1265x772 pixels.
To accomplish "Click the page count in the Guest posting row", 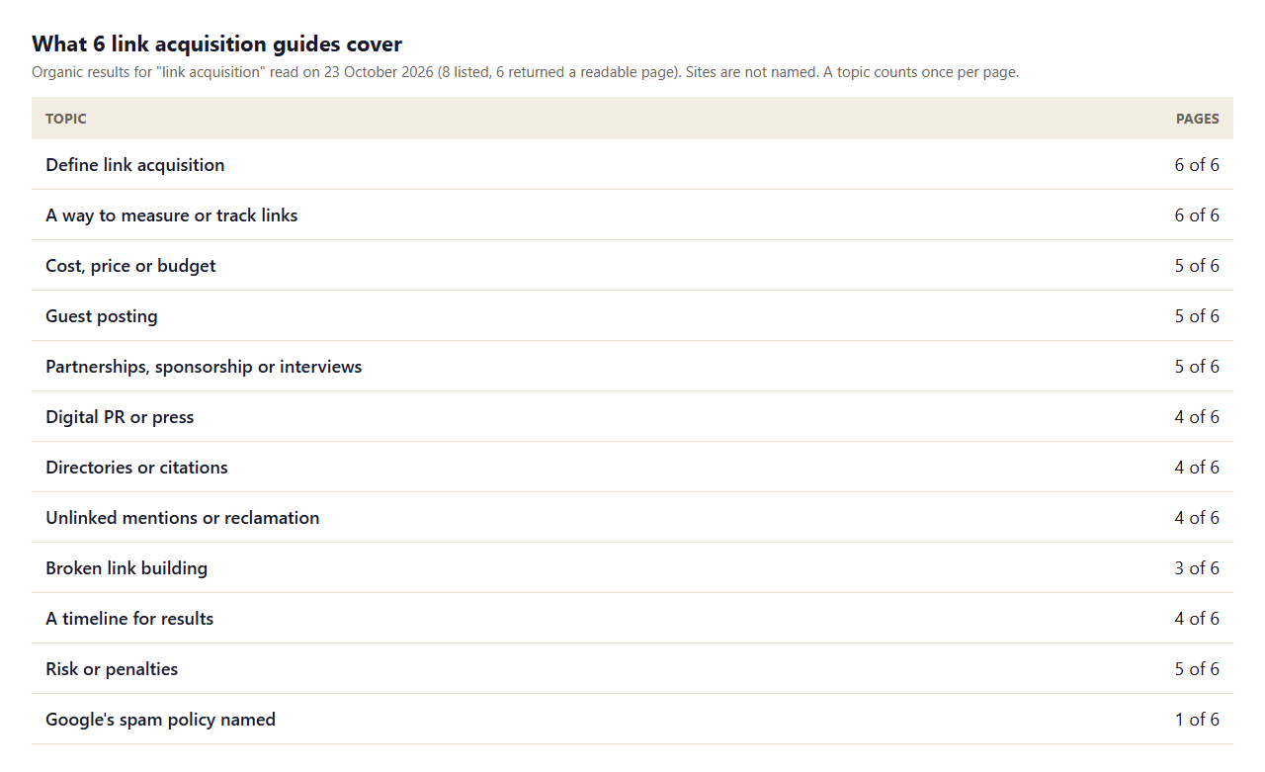I will tap(1197, 316).
